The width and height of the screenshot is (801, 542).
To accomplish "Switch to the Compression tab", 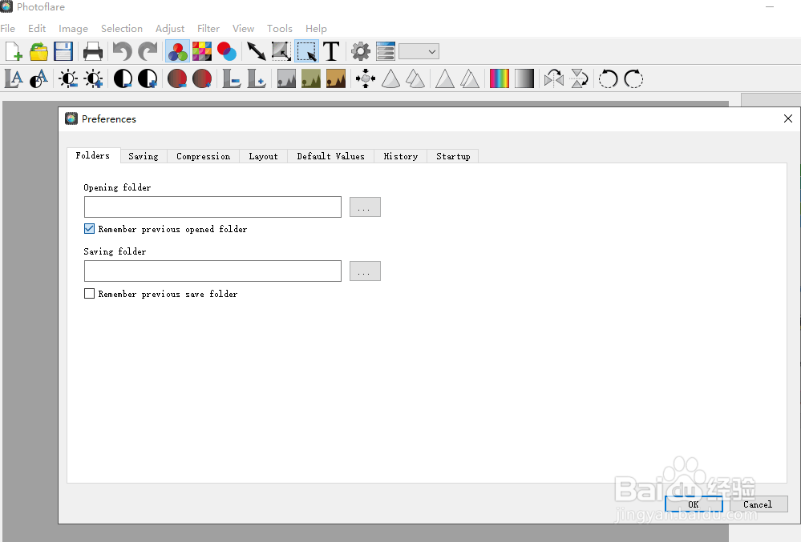I will [x=204, y=156].
